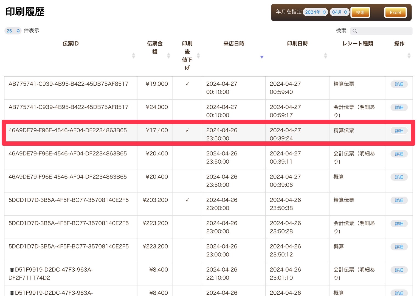Open 詳細 for the ¥19,000 精算伝票 row
This screenshot has width=417, height=296.
[x=399, y=84]
